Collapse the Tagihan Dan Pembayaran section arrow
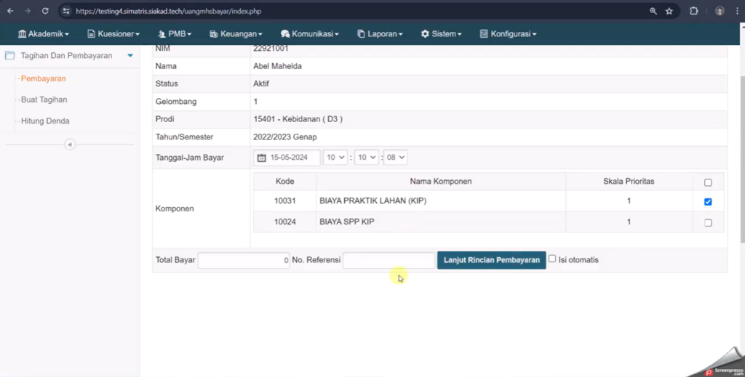 point(130,55)
